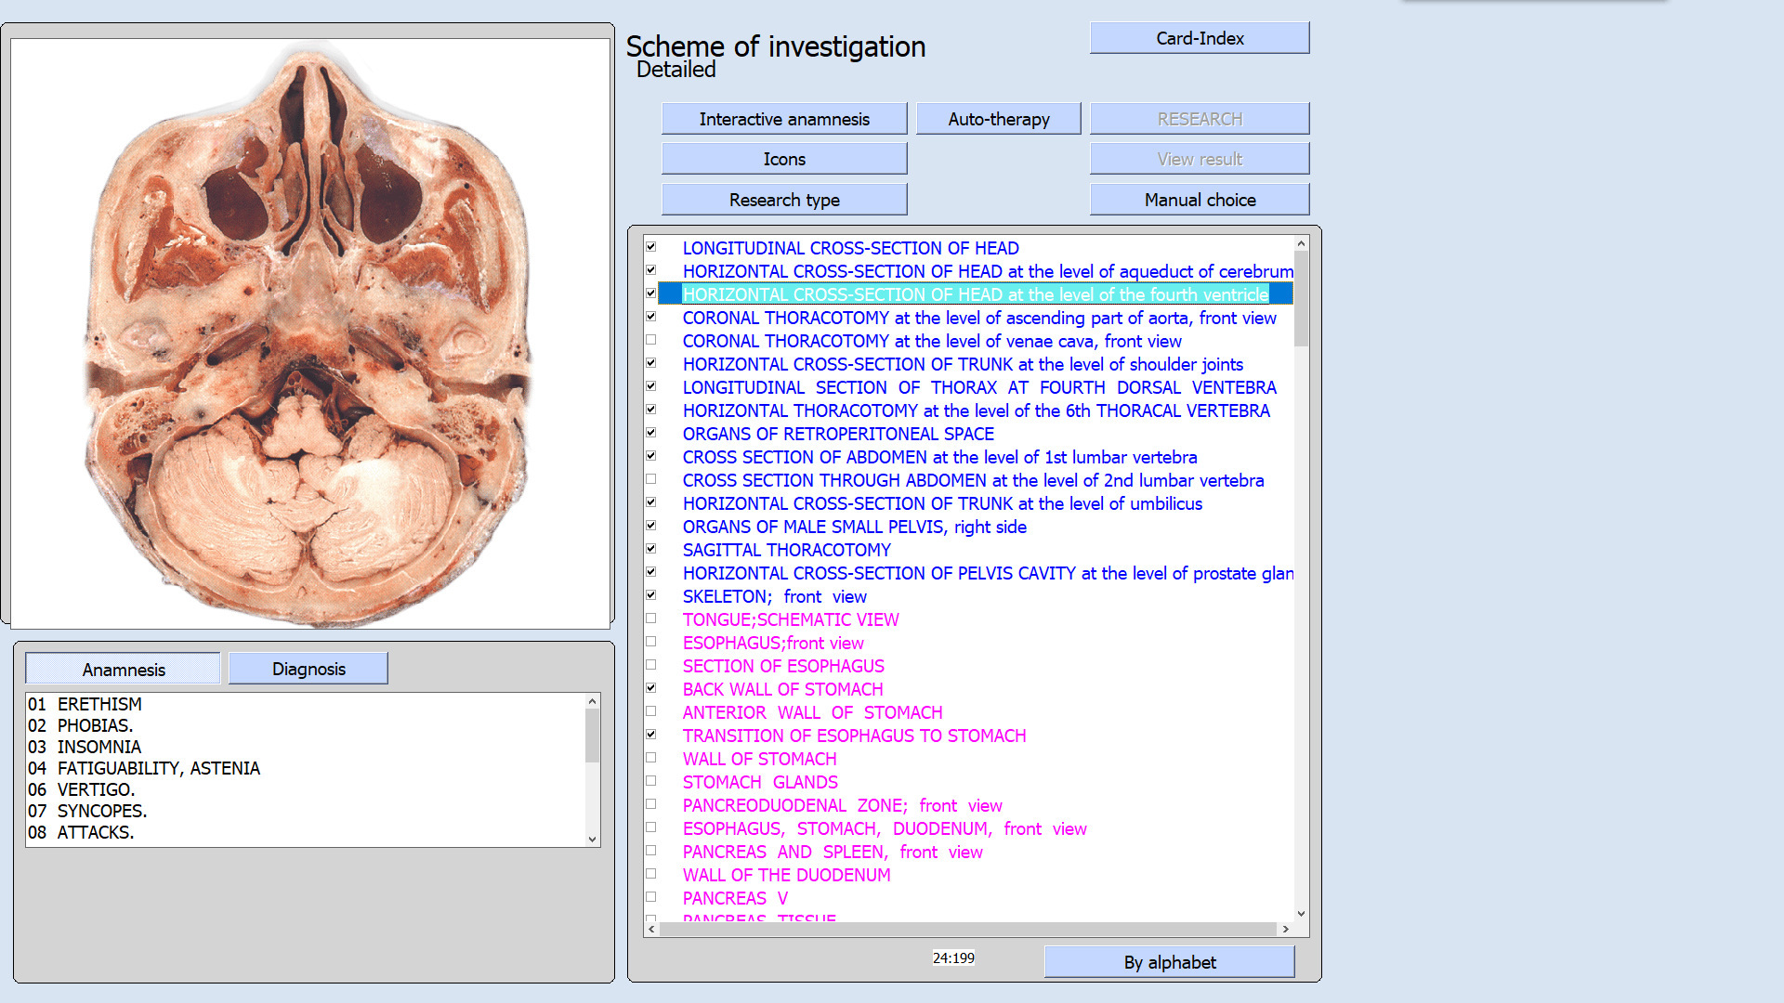
Task: Switch to Diagnosis tab
Action: tap(308, 669)
